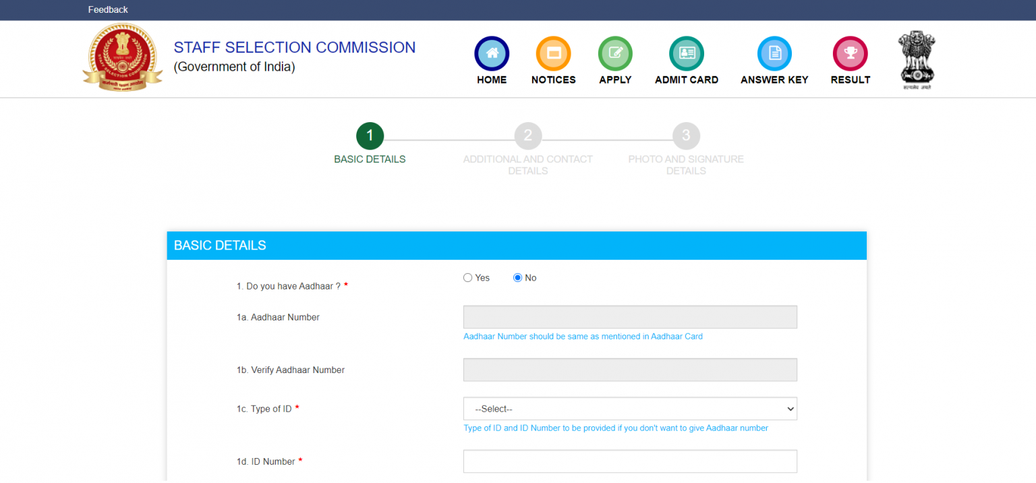Click the Verify Aadhaar Number field
Screen dimensions: 1036x483
coord(630,370)
